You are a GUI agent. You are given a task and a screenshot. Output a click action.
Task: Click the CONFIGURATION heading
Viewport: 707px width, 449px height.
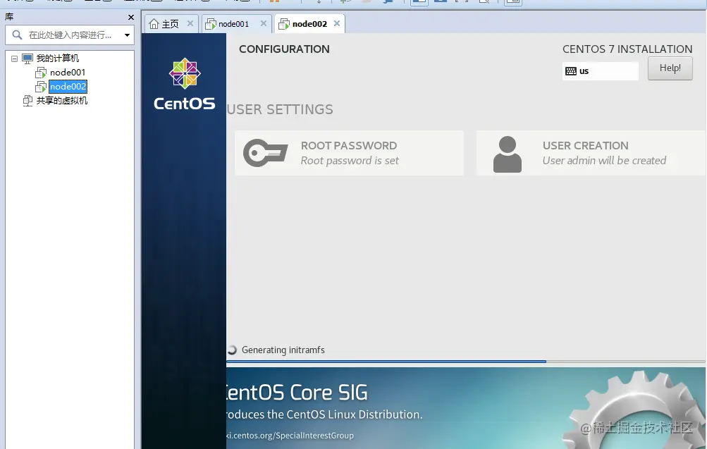pos(284,49)
